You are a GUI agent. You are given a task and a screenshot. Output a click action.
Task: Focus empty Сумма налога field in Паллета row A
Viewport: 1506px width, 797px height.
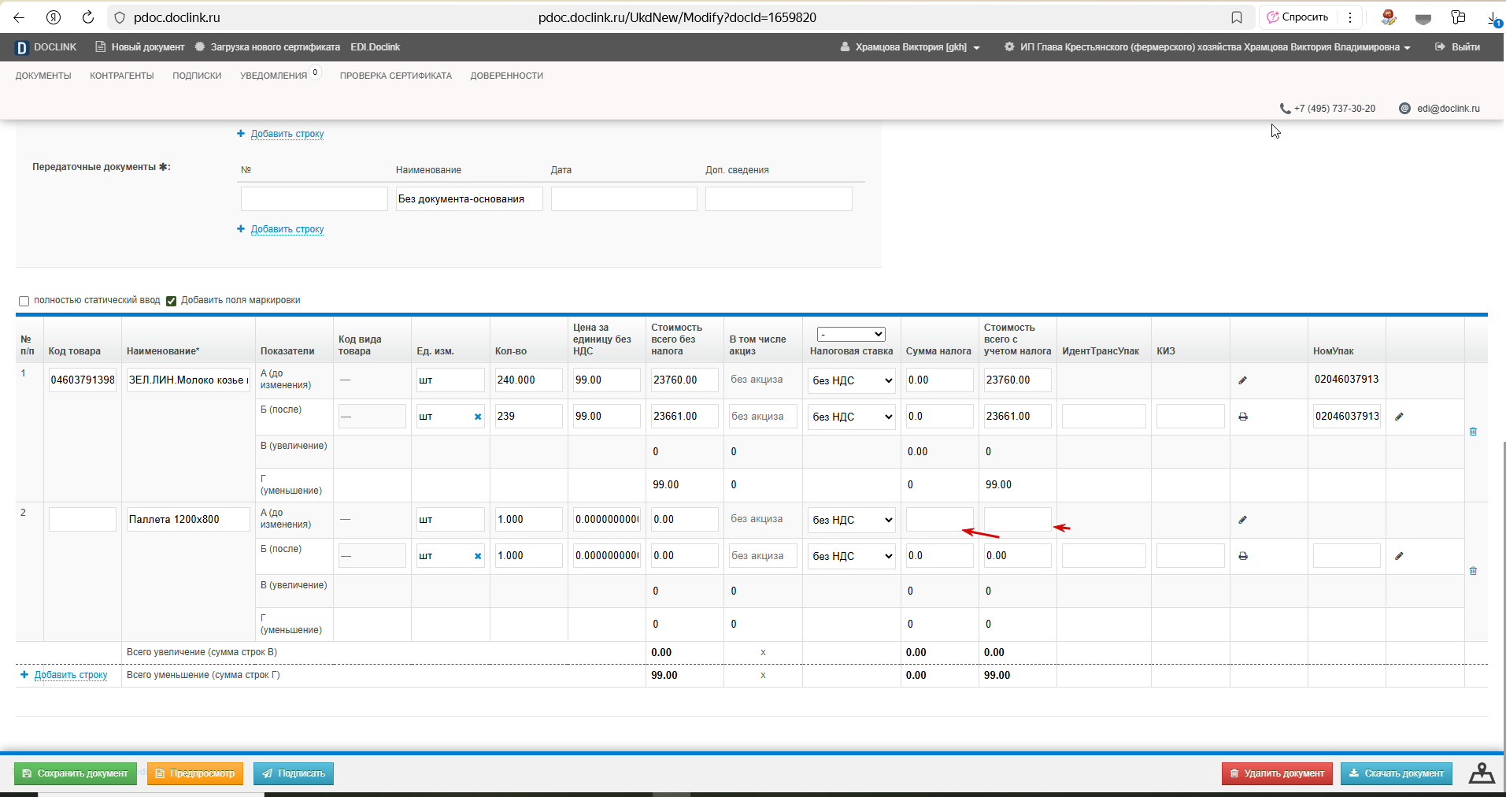pos(940,520)
